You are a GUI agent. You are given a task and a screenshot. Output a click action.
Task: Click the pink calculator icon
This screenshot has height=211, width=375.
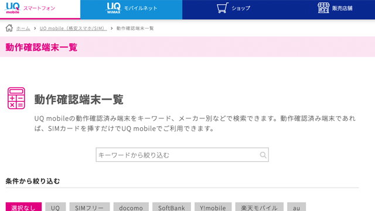16,98
